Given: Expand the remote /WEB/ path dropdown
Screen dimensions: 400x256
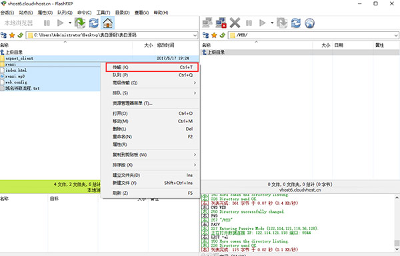Looking at the screenshot, I should click(396, 35).
